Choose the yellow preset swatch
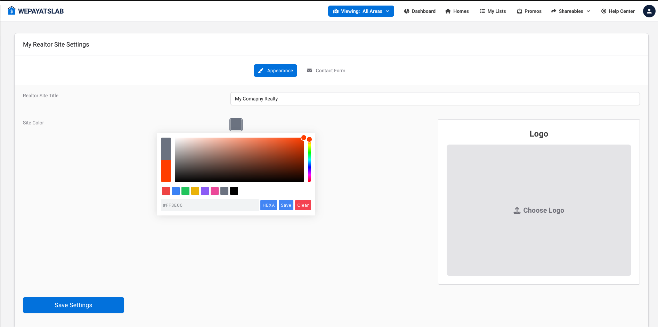This screenshot has width=658, height=327. [x=195, y=191]
